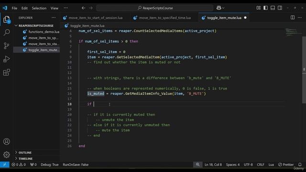The image size is (306, 172).
Task: Go back with the left arrow
Action: [x=83, y=8]
